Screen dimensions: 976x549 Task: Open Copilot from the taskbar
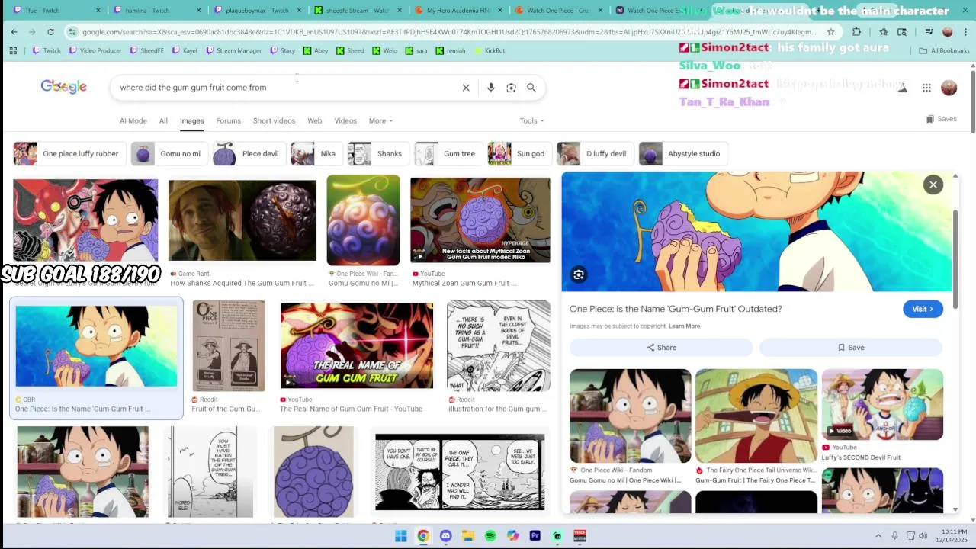coord(512,536)
